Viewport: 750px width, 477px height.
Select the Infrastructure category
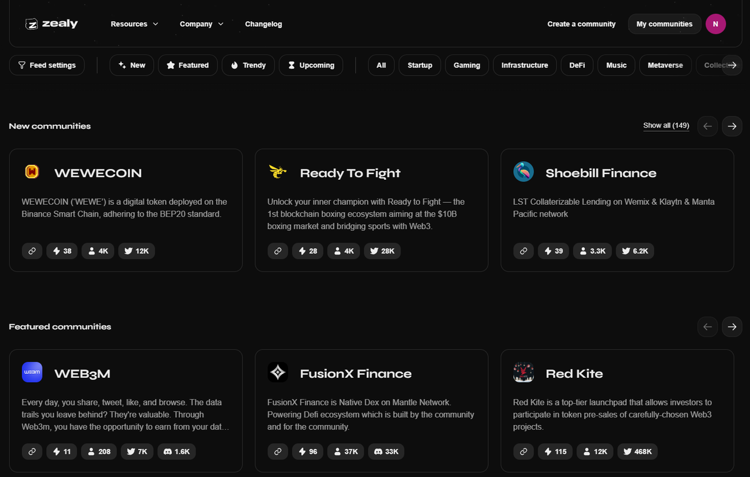[x=524, y=65]
